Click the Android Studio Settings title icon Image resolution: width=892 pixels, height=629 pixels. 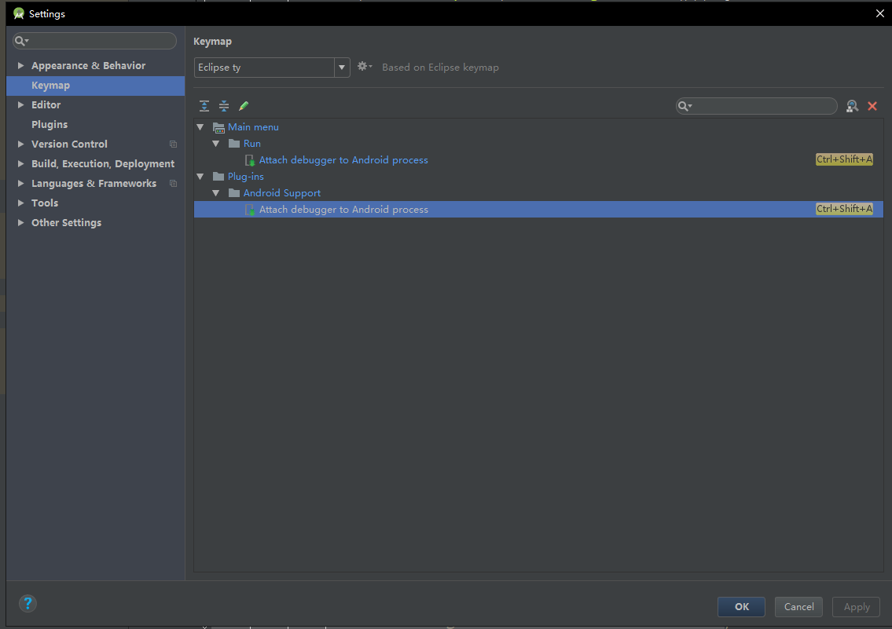(19, 13)
